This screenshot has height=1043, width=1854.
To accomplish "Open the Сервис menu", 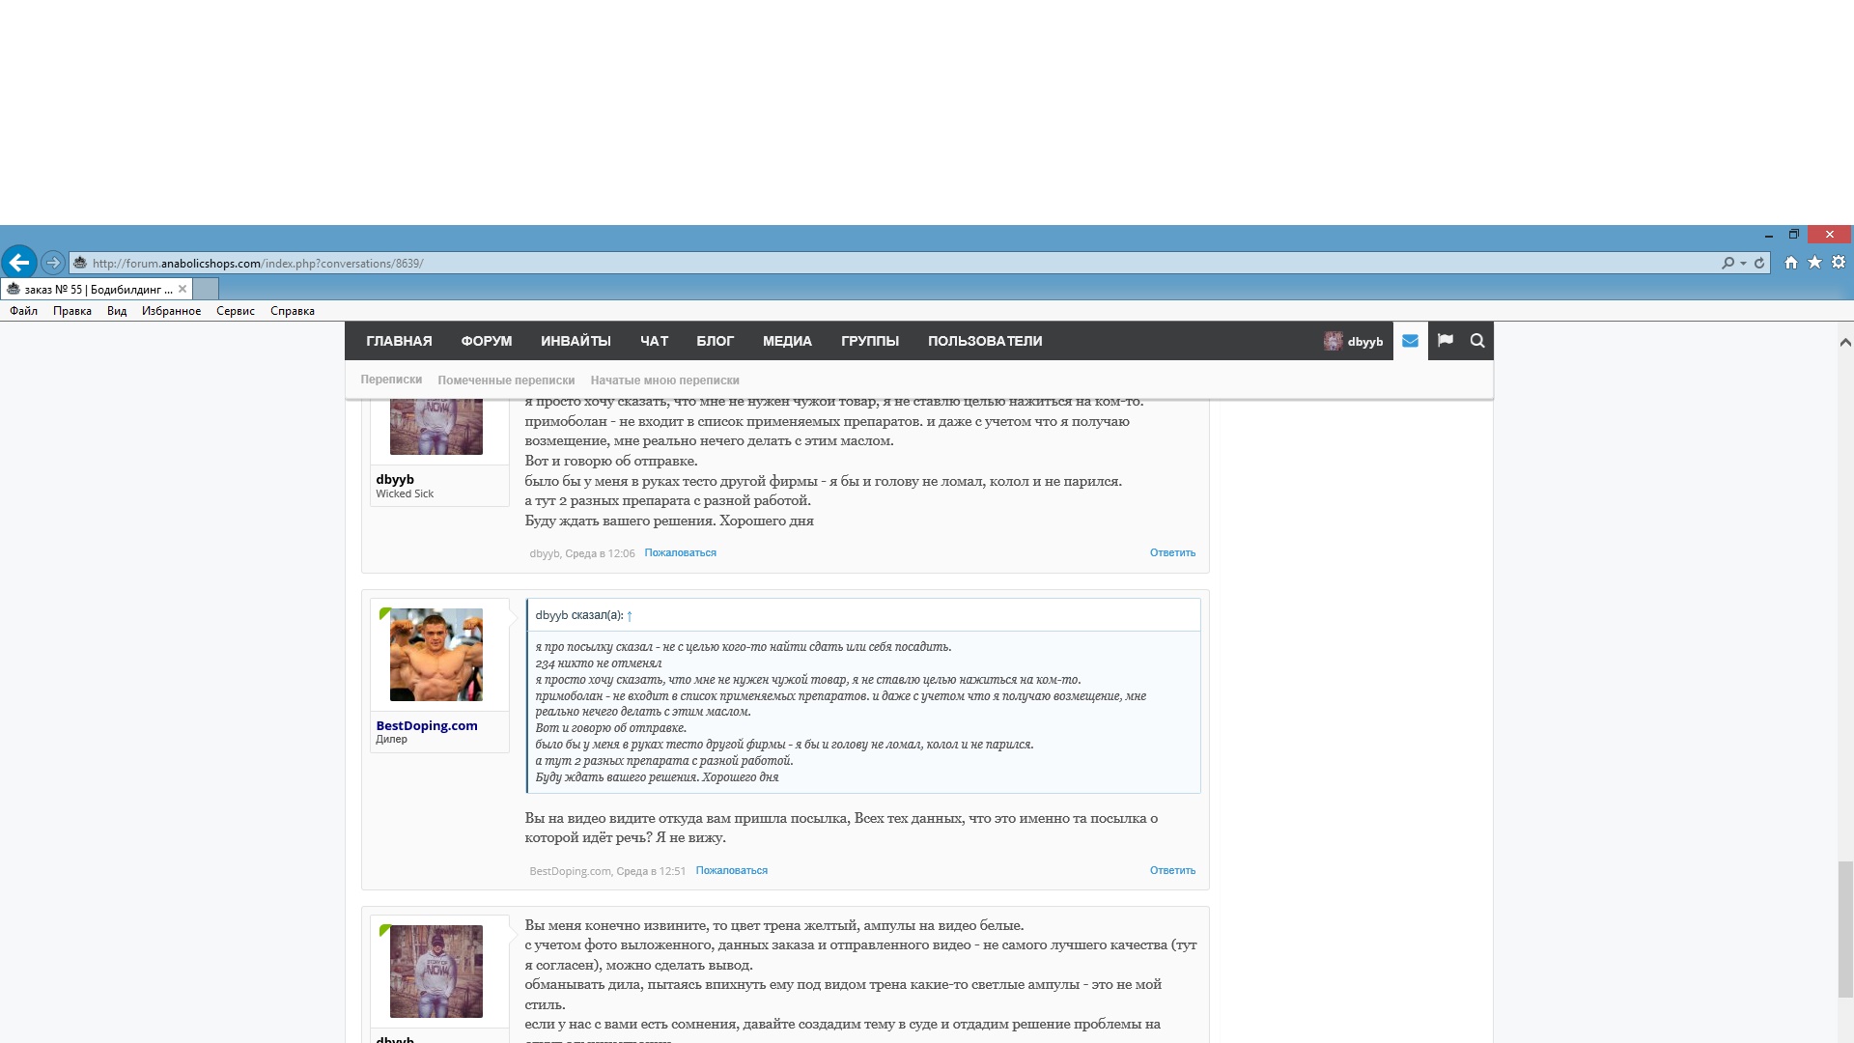I will pyautogui.click(x=235, y=311).
